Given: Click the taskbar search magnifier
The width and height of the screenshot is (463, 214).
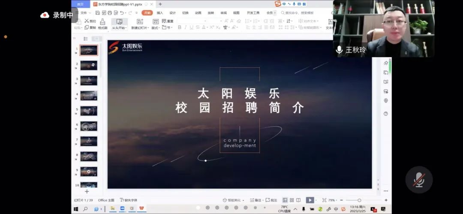Looking at the screenshot, I should click(85, 209).
